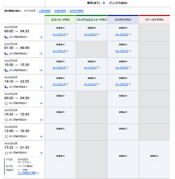Image resolution: width=175 pixels, height=179 pixels.
Task: Click airplane icon between 東京(全て) and バンコク(BKK)
Action: [x=104, y=3]
